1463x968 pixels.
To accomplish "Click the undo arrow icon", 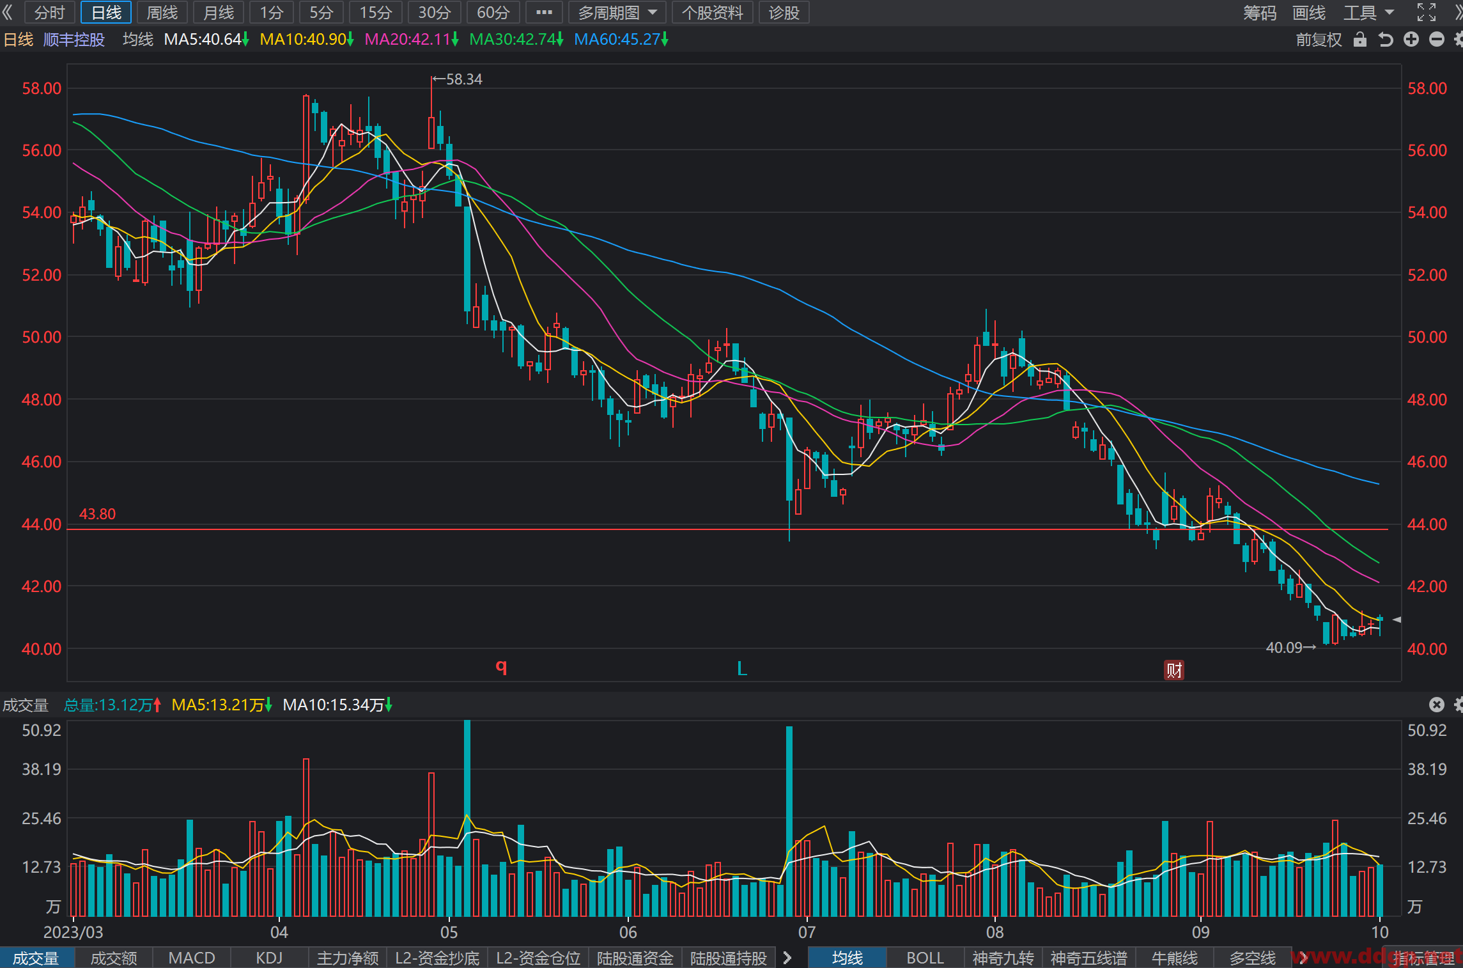I will 1385,40.
